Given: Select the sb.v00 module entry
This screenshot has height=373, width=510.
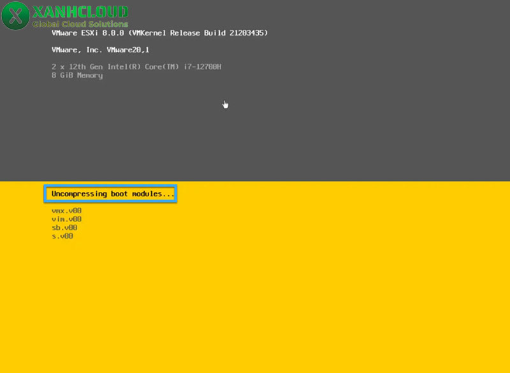Looking at the screenshot, I should [64, 228].
